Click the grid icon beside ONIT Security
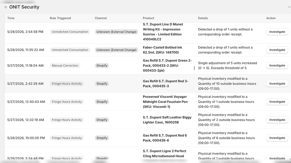 (6, 7)
